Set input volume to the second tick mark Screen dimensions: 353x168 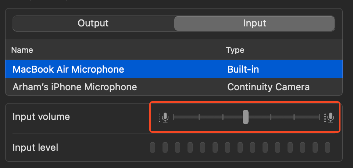199,117
